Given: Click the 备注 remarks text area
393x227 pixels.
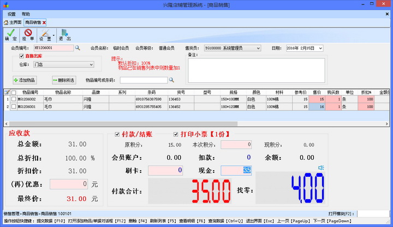Looking at the screenshot, I should pos(257,70).
